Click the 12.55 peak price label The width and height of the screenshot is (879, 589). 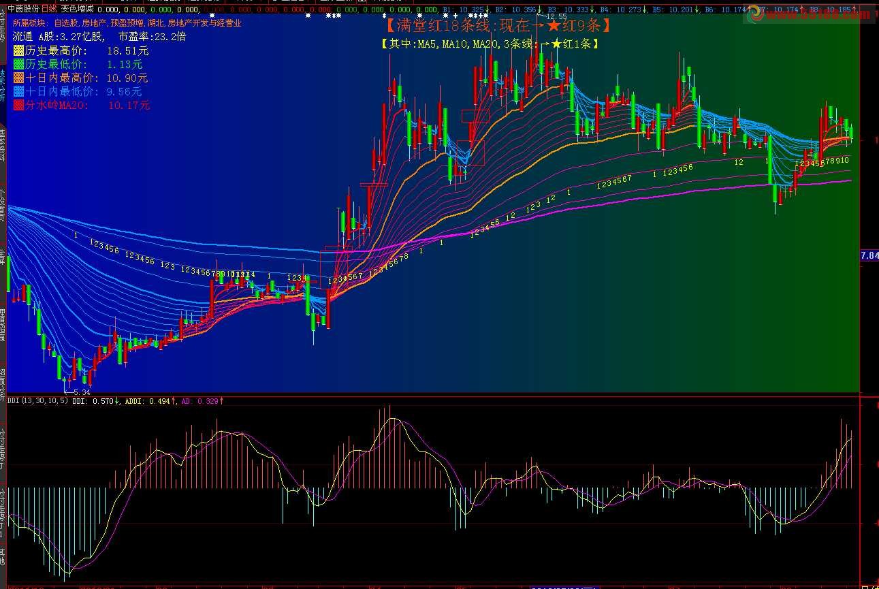coord(556,17)
